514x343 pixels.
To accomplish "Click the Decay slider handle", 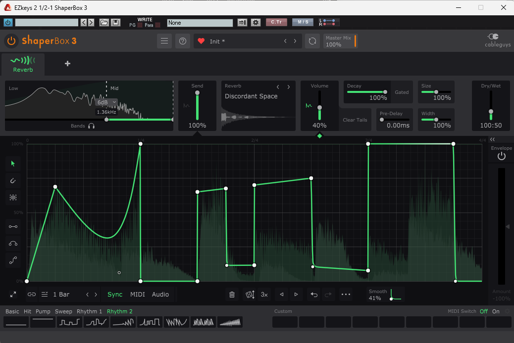I will [385, 92].
